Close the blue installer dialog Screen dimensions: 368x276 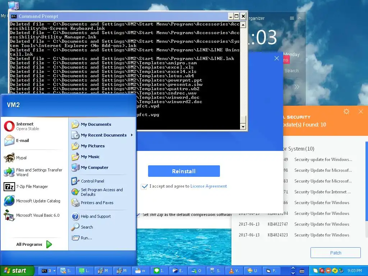pos(277,58)
